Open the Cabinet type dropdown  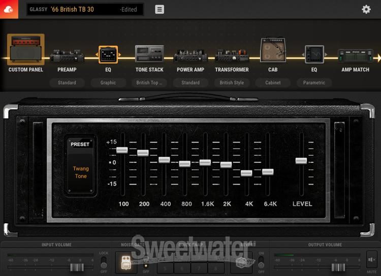273,83
